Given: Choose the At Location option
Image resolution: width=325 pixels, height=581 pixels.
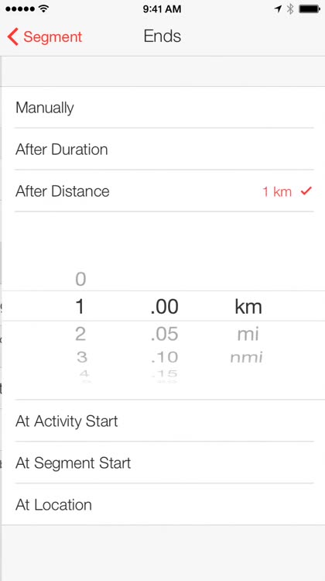Looking at the screenshot, I should (164, 504).
